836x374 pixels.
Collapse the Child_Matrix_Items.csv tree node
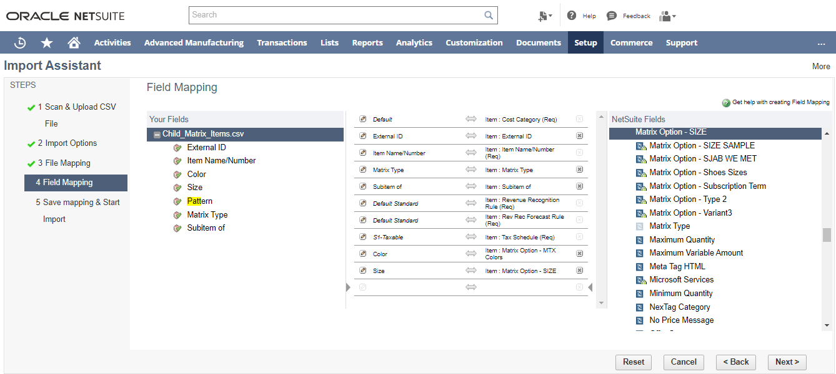click(157, 135)
